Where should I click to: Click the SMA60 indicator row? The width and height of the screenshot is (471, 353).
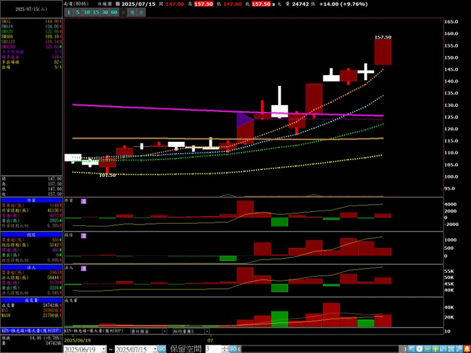click(x=31, y=36)
